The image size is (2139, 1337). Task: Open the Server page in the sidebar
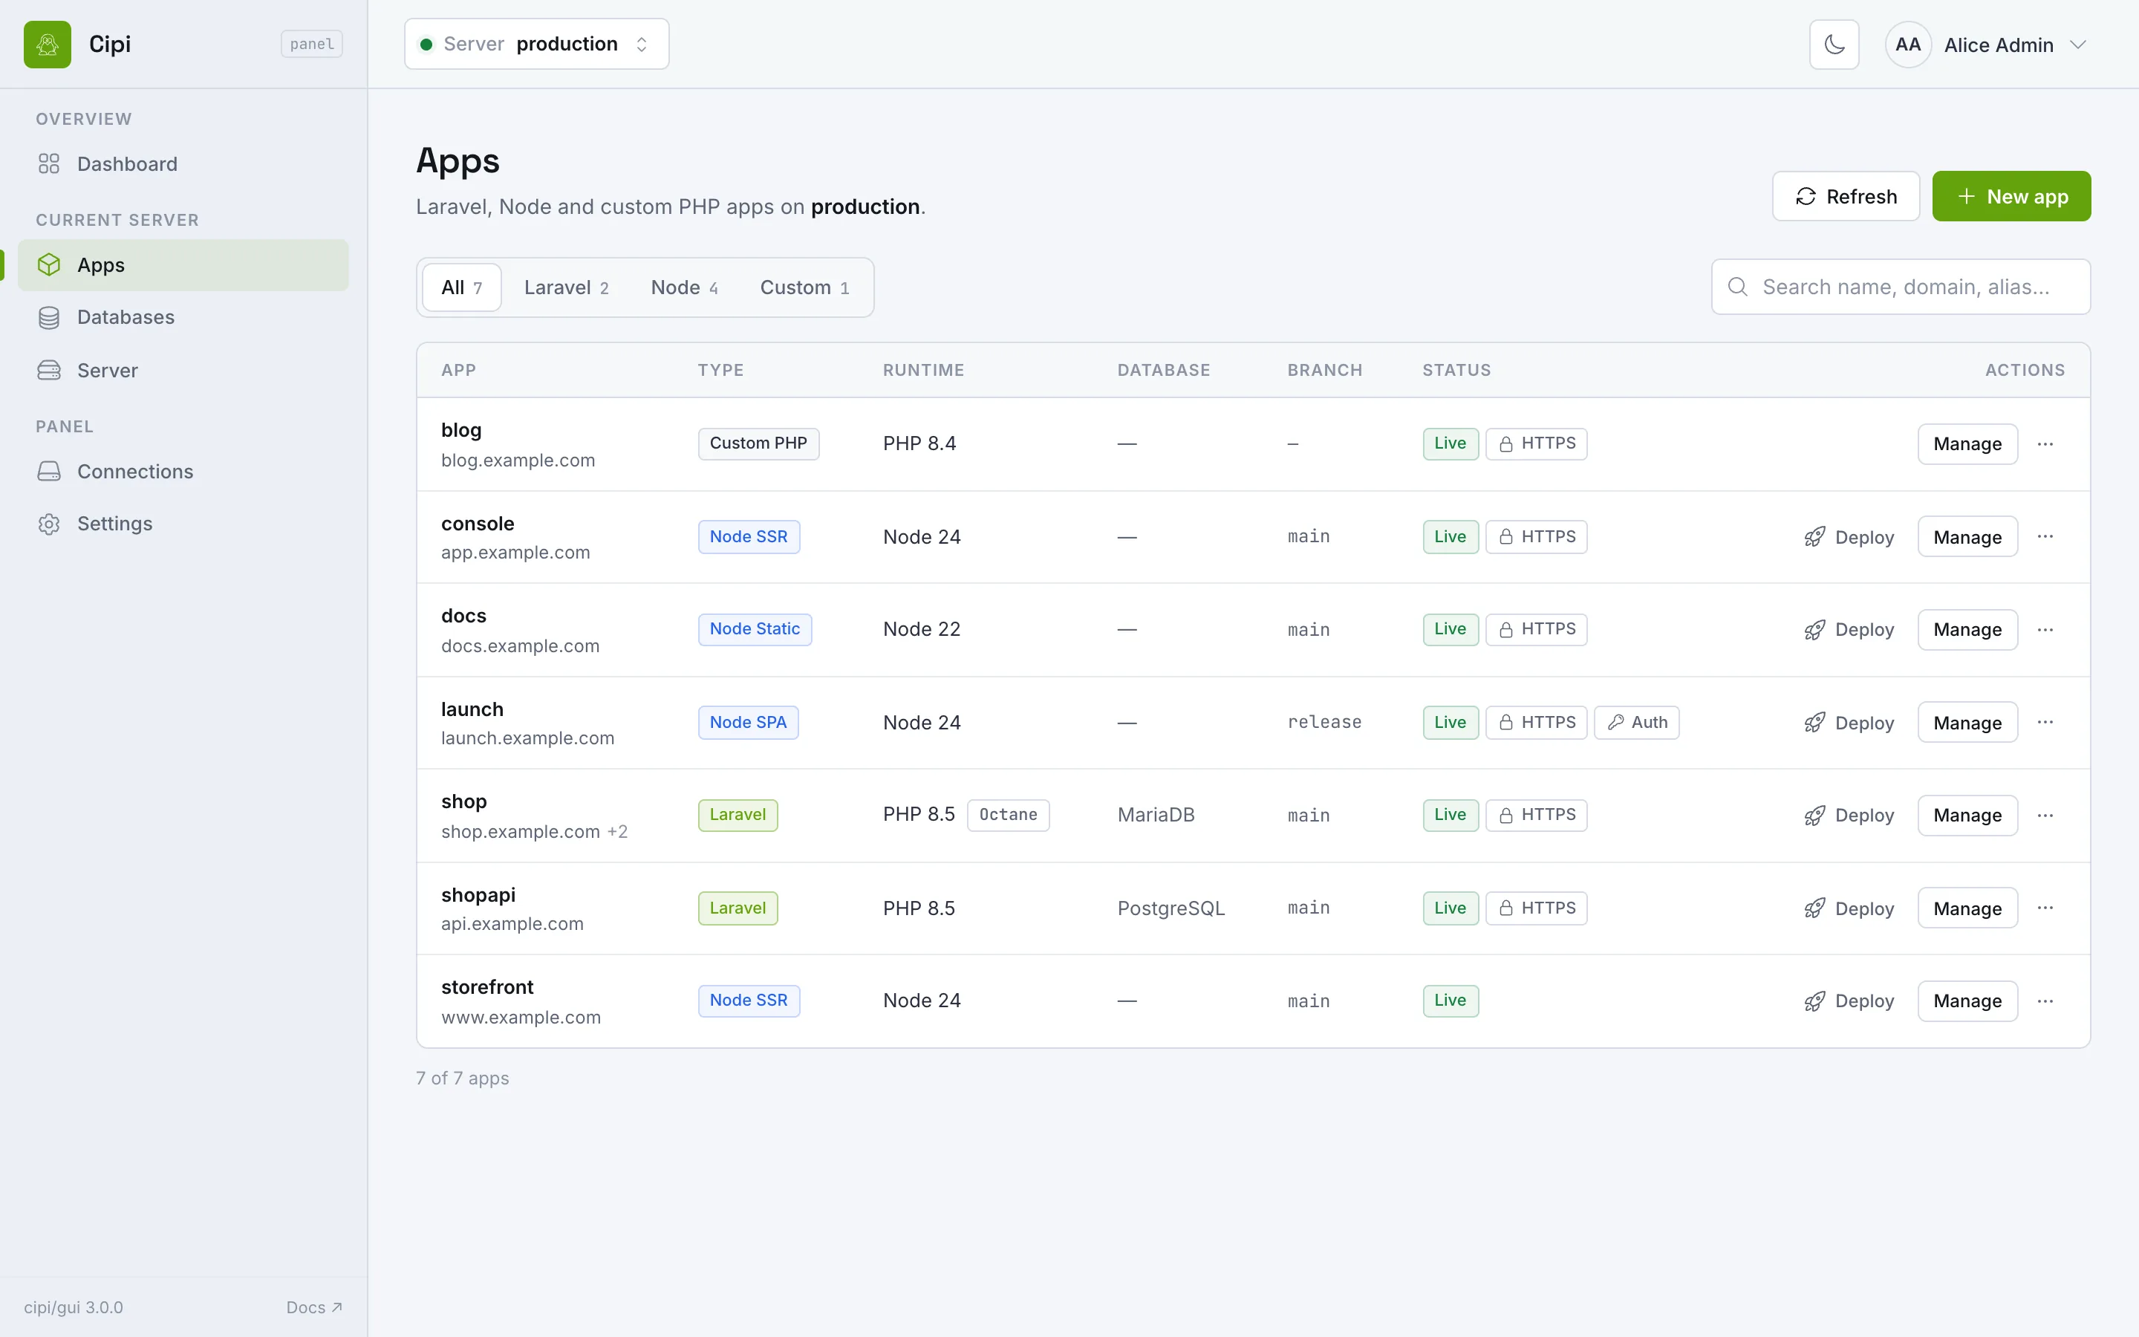[x=183, y=370]
